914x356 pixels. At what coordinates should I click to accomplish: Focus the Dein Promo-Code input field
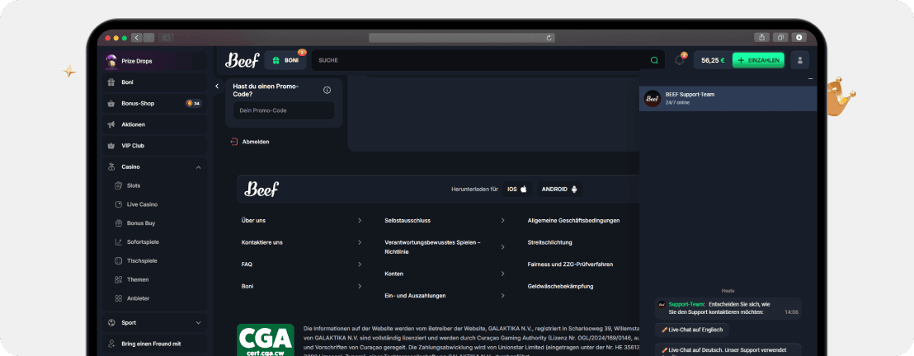tap(284, 110)
